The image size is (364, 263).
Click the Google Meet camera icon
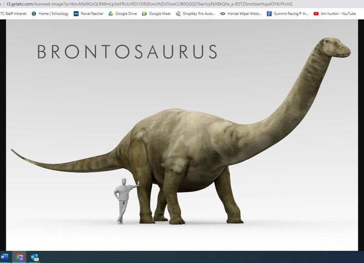(144, 14)
